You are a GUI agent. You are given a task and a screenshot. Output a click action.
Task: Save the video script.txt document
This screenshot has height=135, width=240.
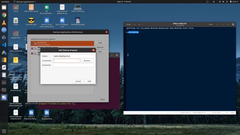tap(211, 24)
